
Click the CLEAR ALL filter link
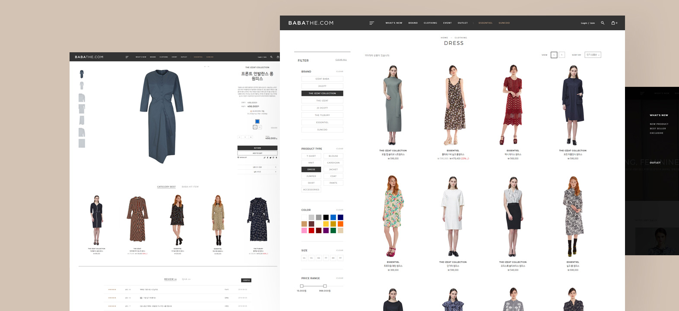(341, 60)
